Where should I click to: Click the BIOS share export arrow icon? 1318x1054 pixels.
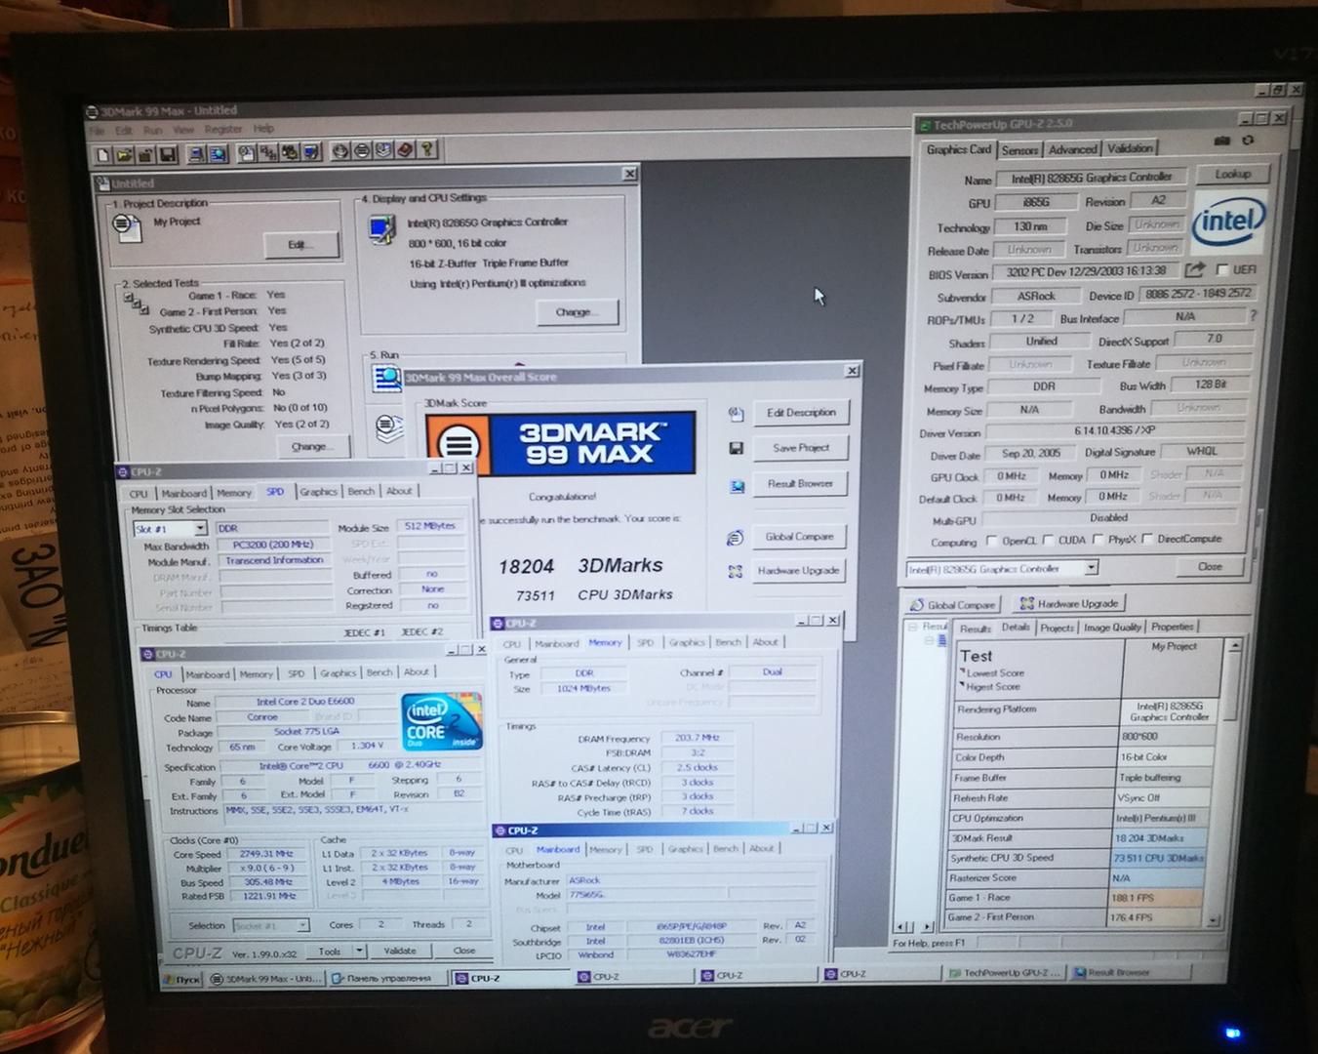point(1195,269)
